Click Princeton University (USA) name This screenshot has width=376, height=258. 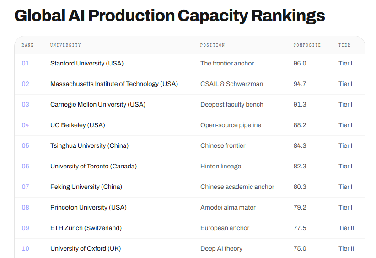88,207
